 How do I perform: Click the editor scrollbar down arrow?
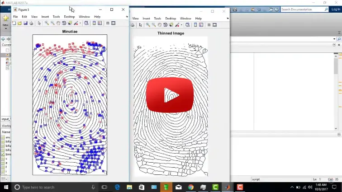(x=336, y=129)
